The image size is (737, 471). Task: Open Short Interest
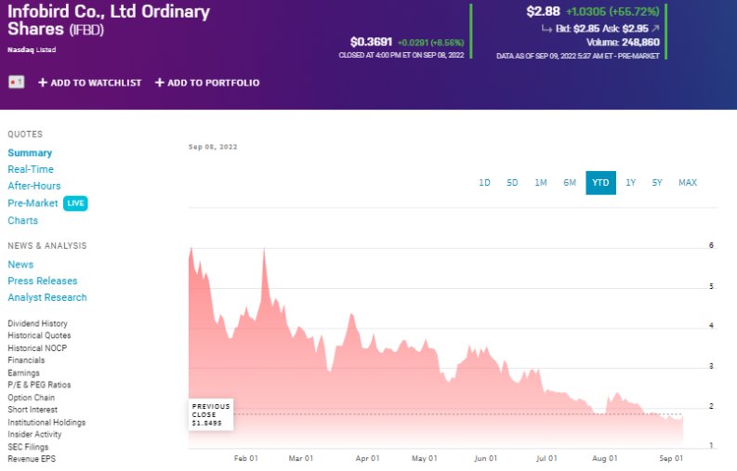click(x=33, y=410)
